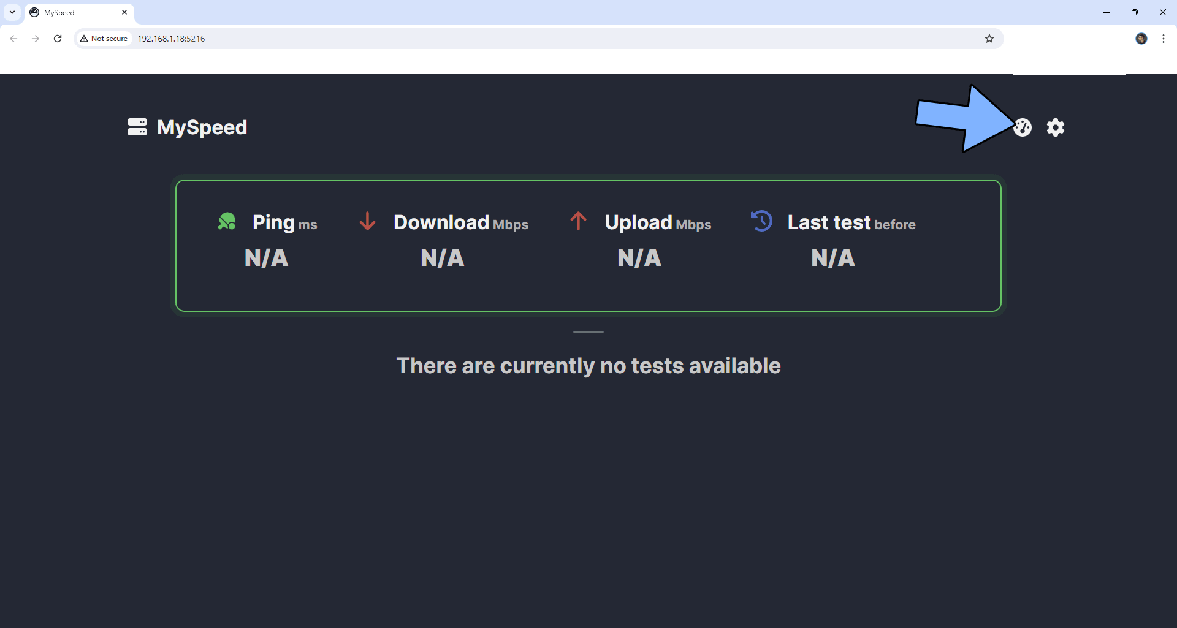View the Not secure site info
This screenshot has height=628, width=1177.
click(x=104, y=39)
